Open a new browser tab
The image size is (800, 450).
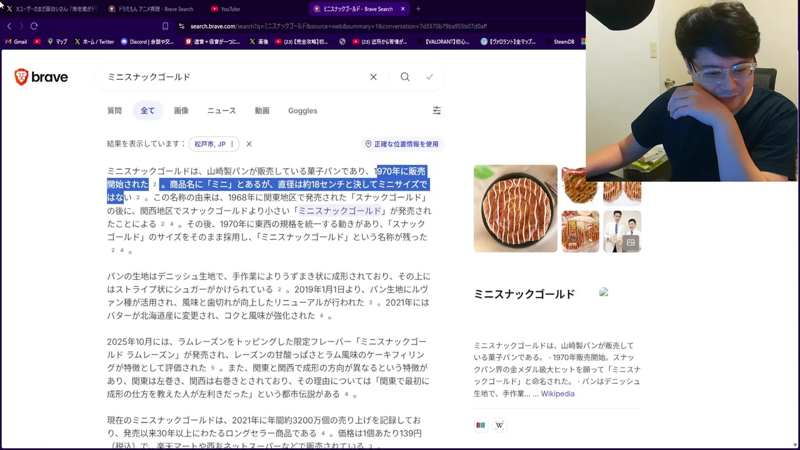(418, 9)
